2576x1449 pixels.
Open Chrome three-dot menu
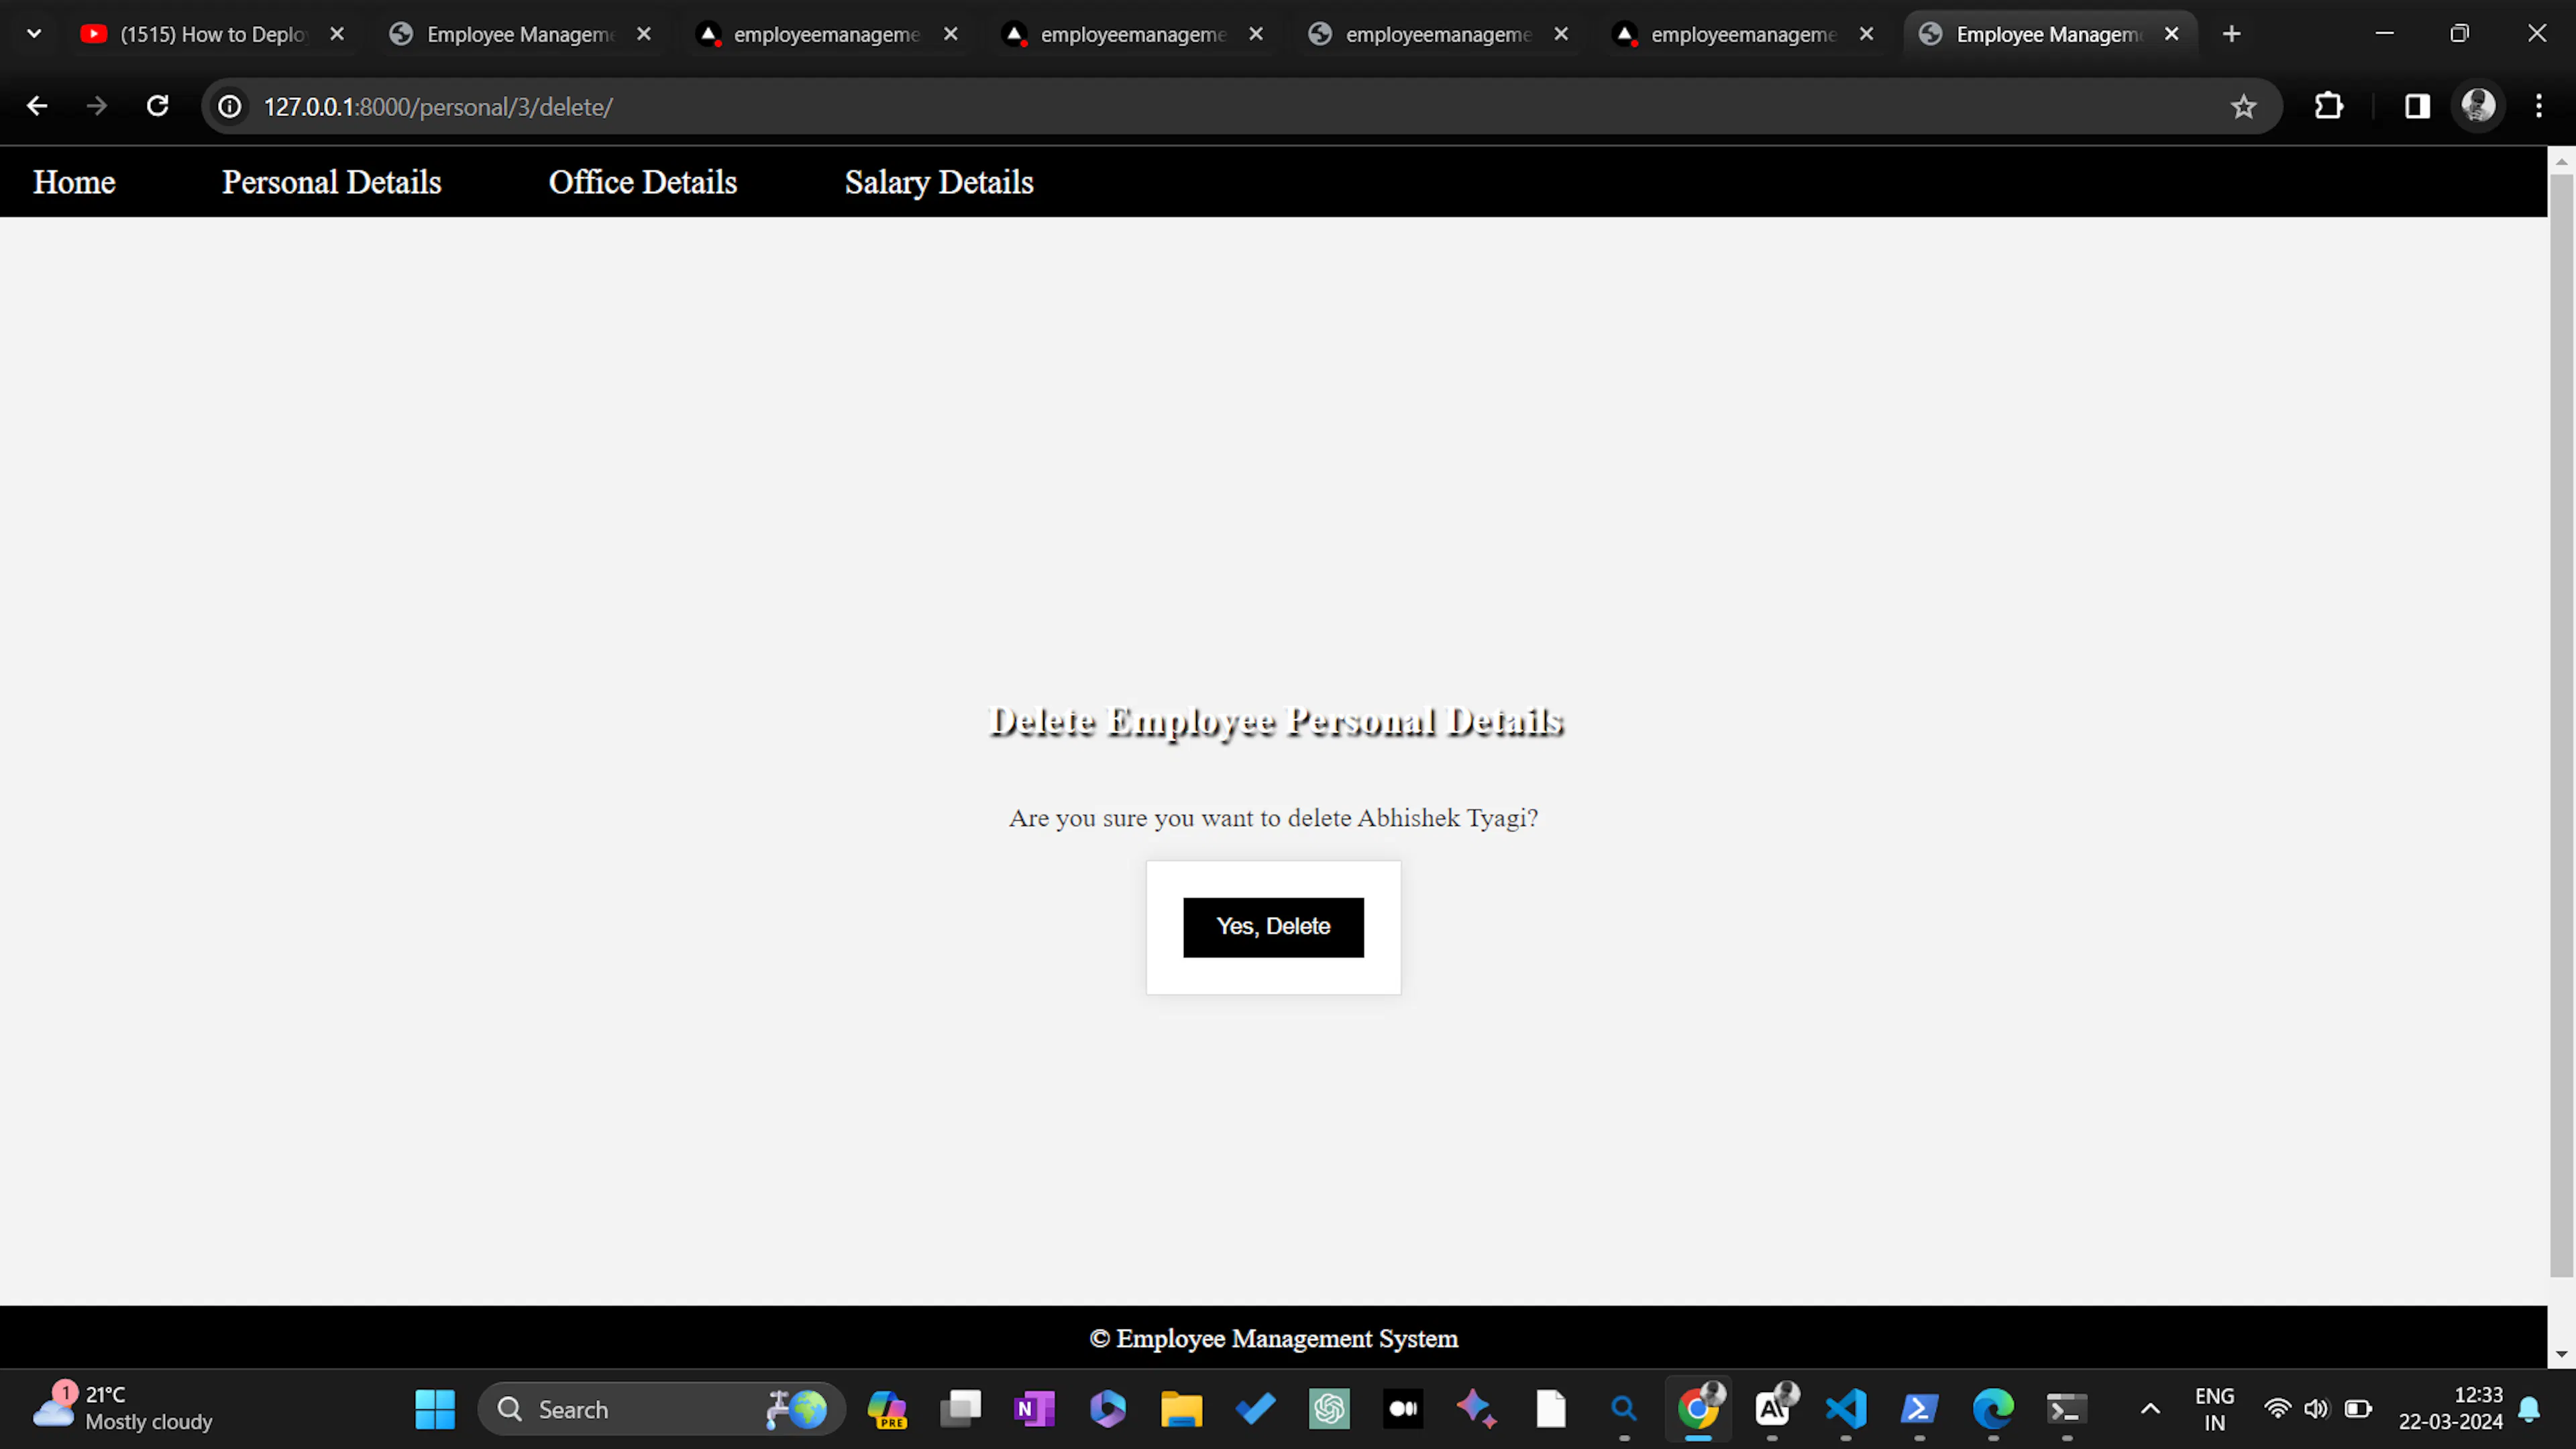pyautogui.click(x=2538, y=106)
